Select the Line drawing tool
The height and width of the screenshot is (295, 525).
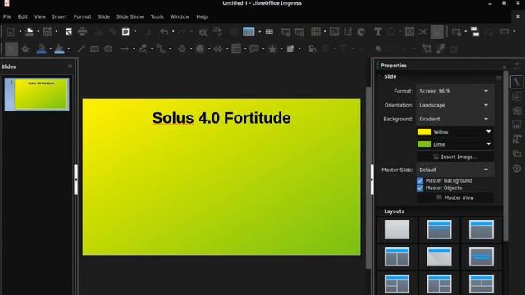[x=81, y=49]
